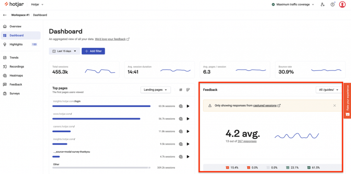Click the 4.2 avg. feedback score
The width and height of the screenshot is (351, 174).
tap(243, 134)
